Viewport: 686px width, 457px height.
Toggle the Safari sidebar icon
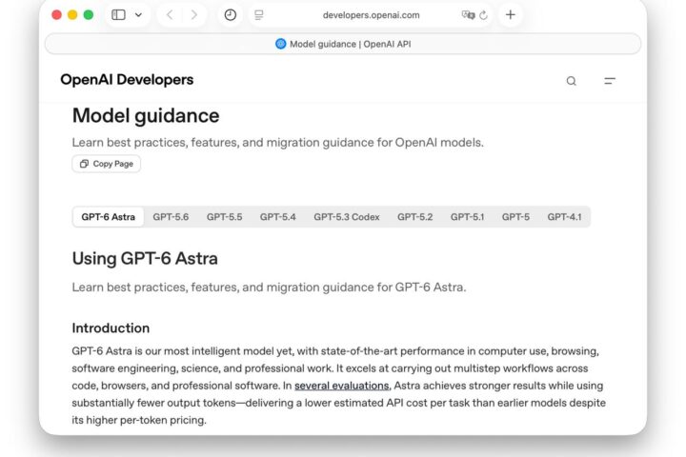click(118, 15)
